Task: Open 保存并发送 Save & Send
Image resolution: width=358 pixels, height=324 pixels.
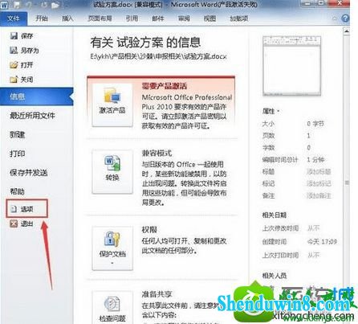Action: [x=29, y=173]
